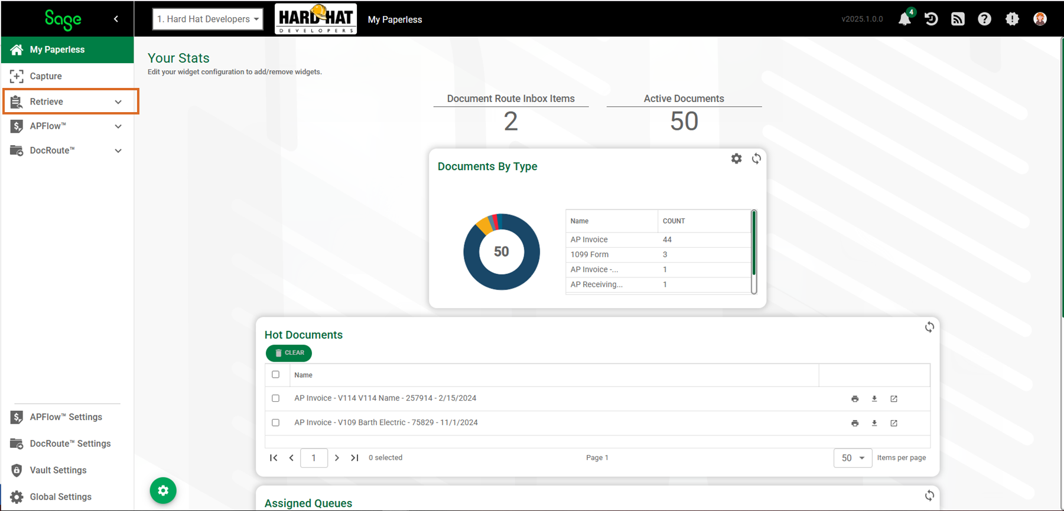Open the help question mark icon
Image resolution: width=1064 pixels, height=511 pixels.
[984, 19]
